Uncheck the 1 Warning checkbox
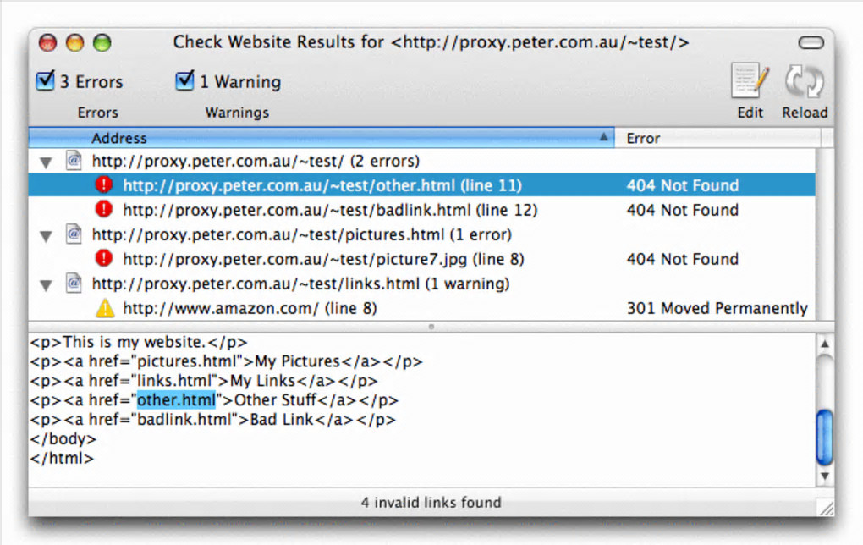The height and width of the screenshot is (545, 863). click(x=185, y=81)
